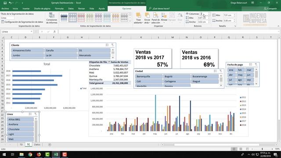
Task: Click the Save icon in title bar
Action: coord(5,3)
